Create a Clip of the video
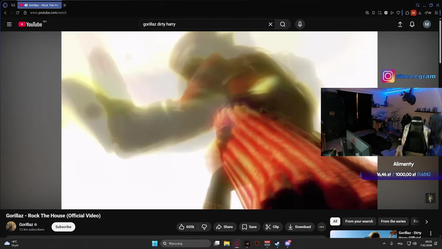This screenshot has height=249, width=442. pos(272,227)
